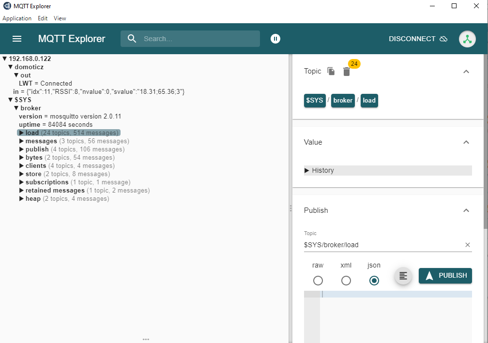Click the load topic breadcrumb chip

(x=369, y=101)
